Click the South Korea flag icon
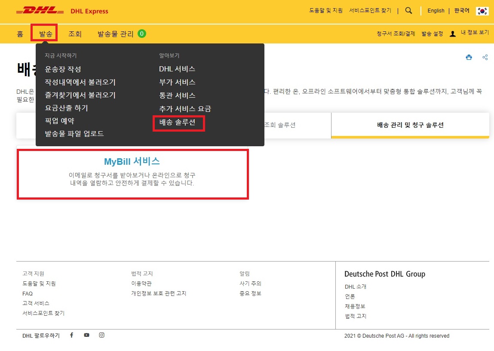494x351 pixels. coord(482,11)
